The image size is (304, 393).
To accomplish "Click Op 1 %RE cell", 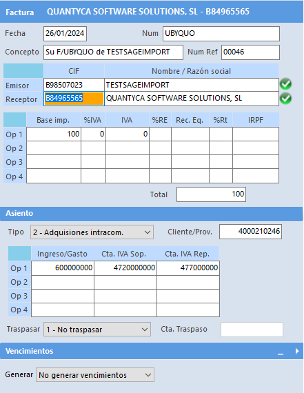I will tap(161, 134).
